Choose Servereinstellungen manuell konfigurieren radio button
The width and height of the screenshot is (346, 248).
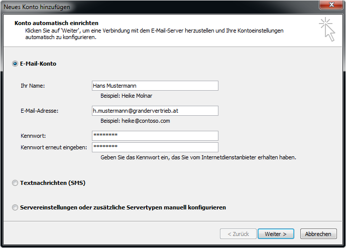pos(15,207)
